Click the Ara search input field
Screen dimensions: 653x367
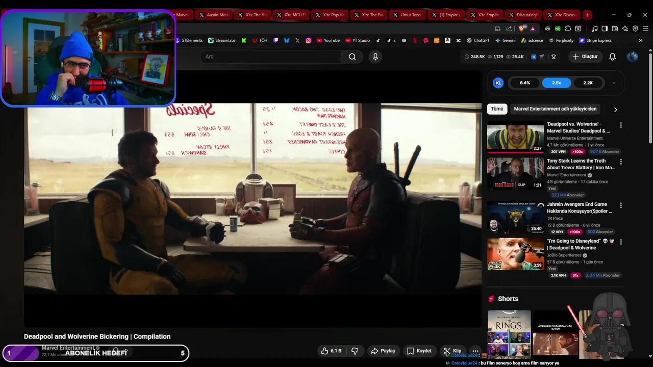click(x=271, y=57)
